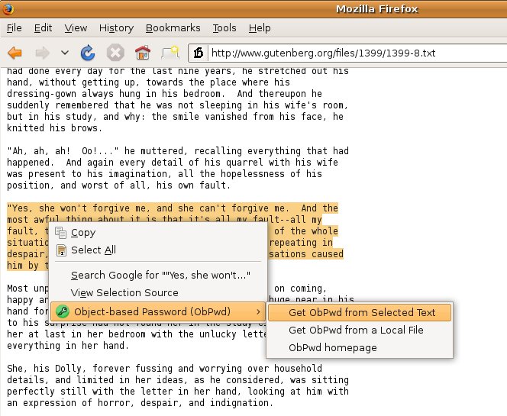Select Get ObPwd from a Local File
The height and width of the screenshot is (416, 507).
coord(360,330)
